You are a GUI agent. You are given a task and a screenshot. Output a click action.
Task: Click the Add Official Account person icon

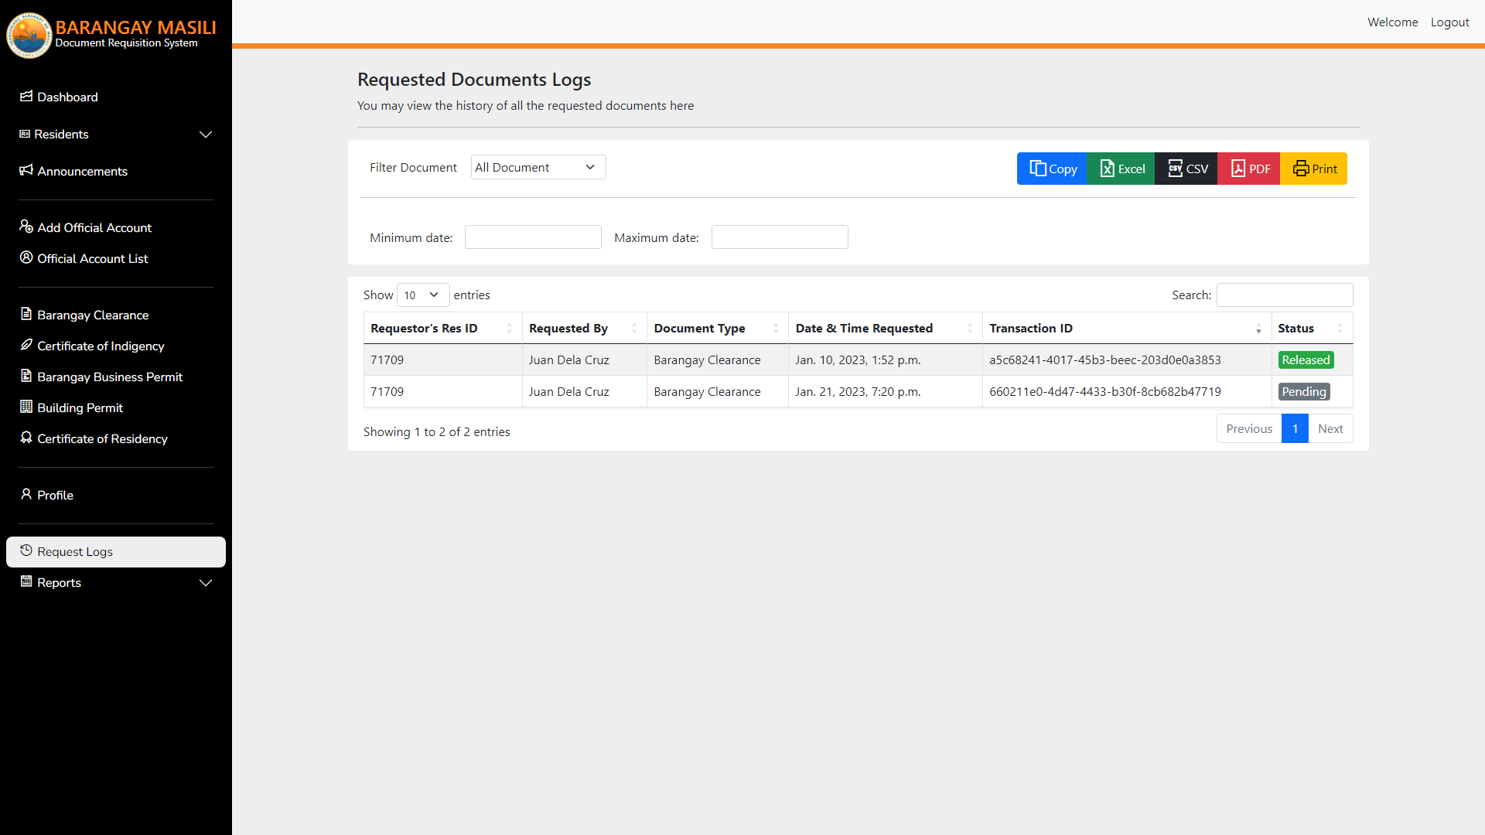tap(26, 227)
